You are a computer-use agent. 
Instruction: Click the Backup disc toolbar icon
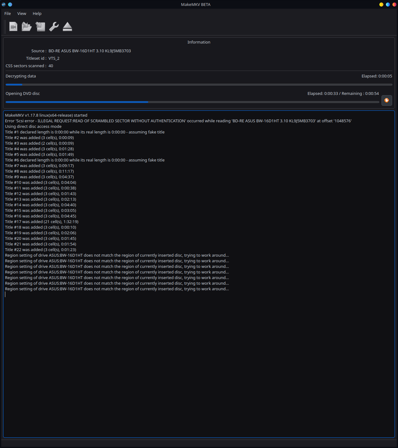pyautogui.click(x=40, y=27)
